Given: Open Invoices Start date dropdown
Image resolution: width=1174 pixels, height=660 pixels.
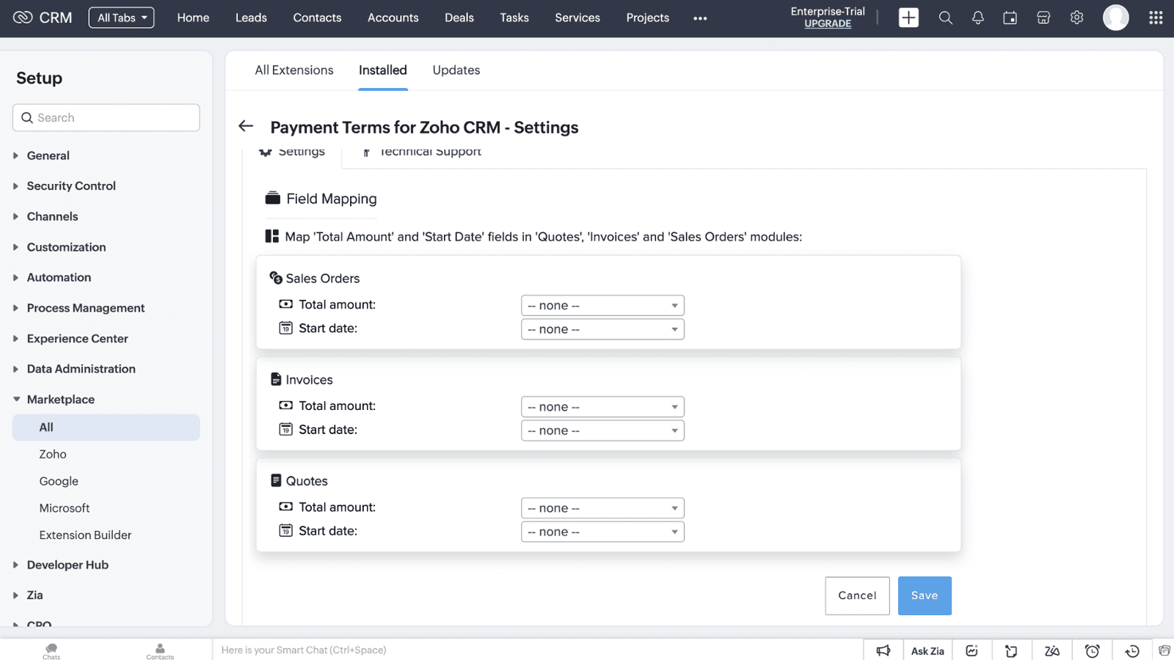Looking at the screenshot, I should point(602,430).
